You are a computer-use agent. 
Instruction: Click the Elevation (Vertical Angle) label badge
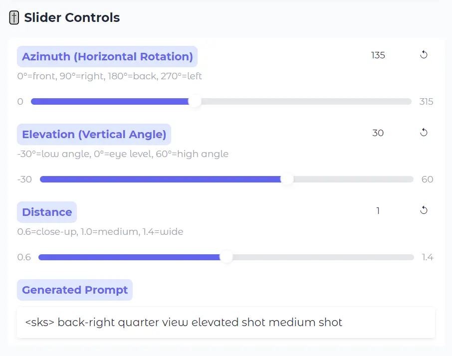[94, 134]
